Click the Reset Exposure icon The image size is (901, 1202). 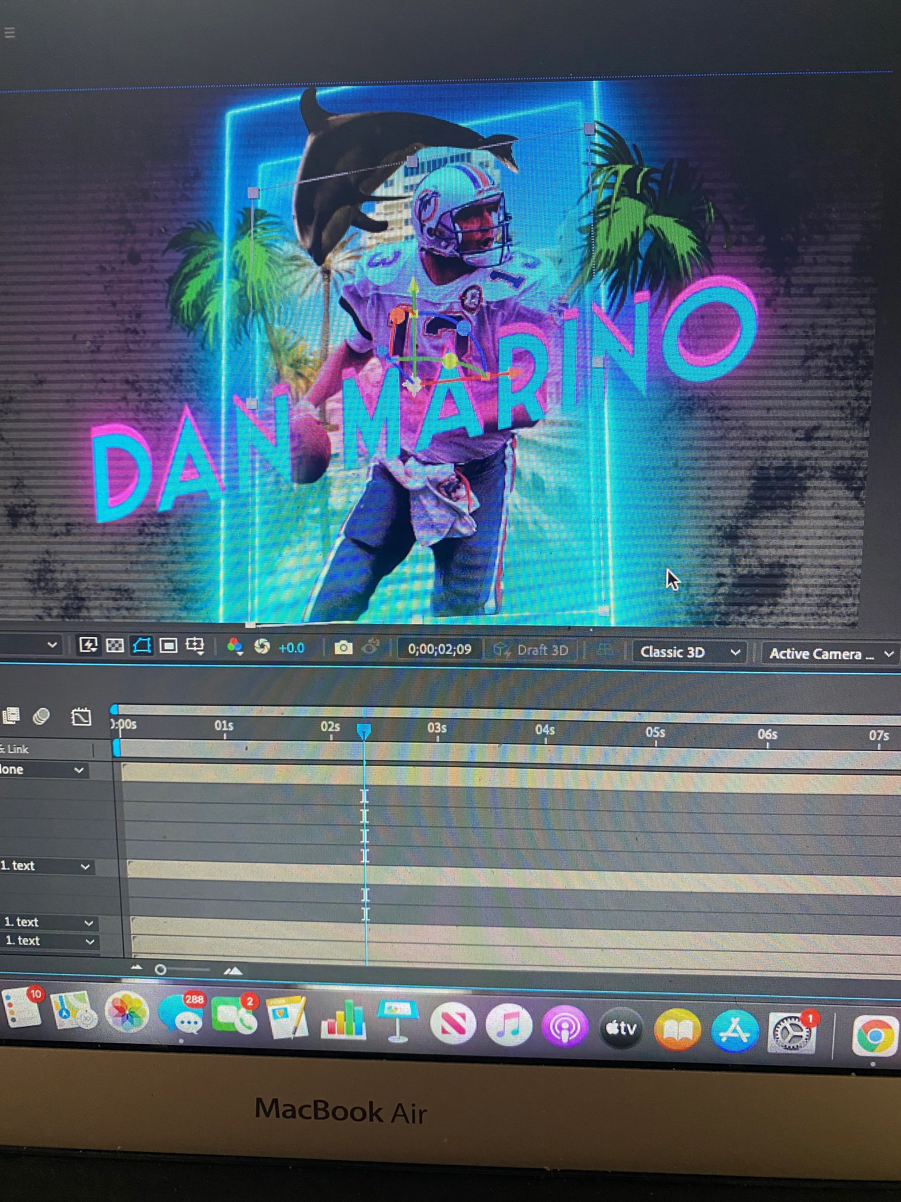tap(262, 647)
